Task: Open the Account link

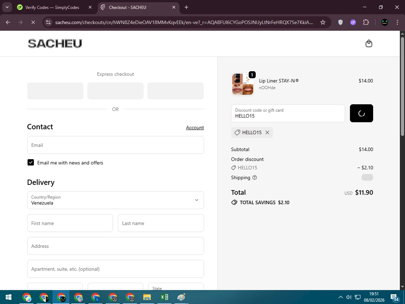Action: 195,128
